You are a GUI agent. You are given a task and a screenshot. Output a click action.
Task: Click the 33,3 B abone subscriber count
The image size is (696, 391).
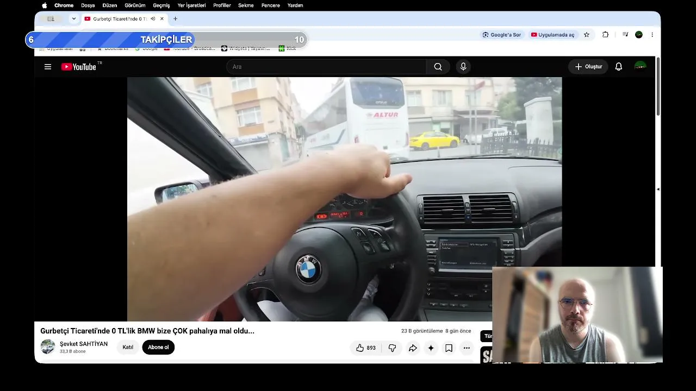[x=73, y=351]
